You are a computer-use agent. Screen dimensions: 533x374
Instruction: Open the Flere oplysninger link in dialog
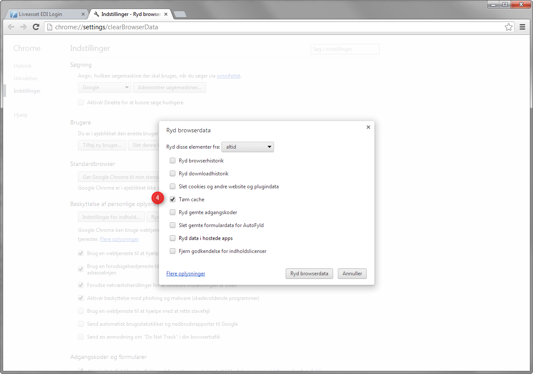click(x=186, y=274)
